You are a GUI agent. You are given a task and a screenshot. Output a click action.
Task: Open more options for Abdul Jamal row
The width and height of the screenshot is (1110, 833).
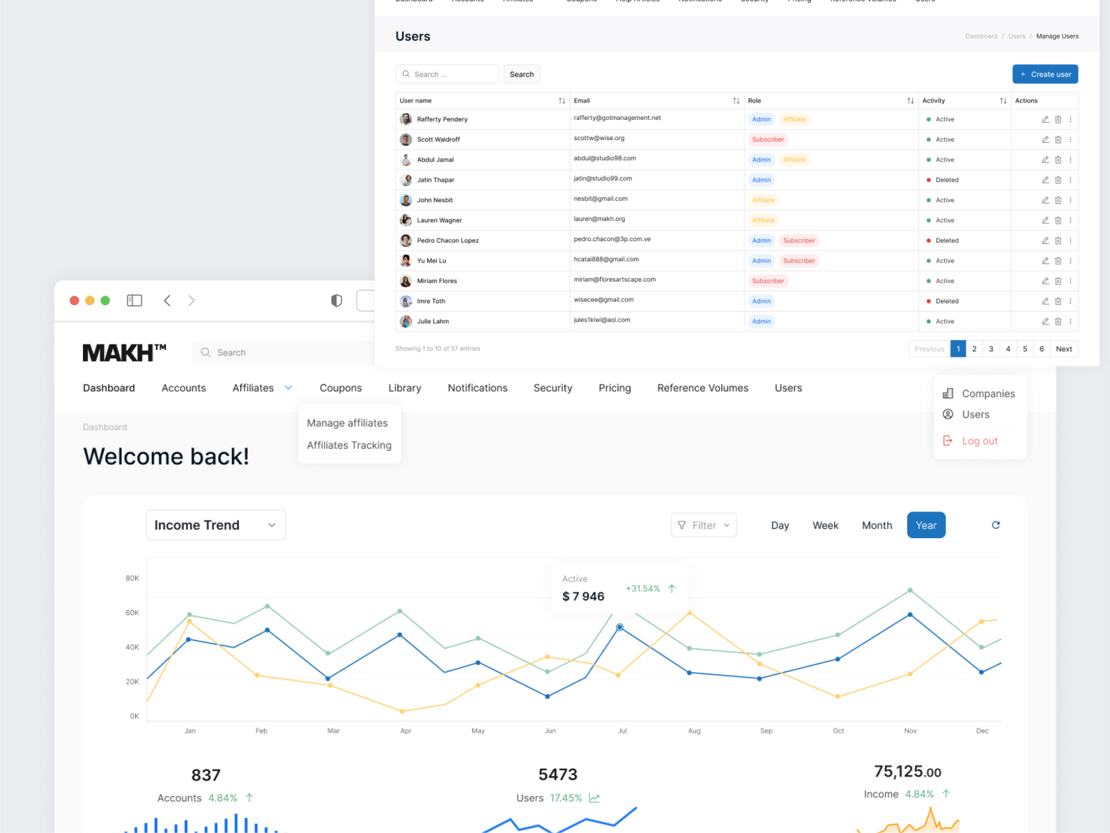pyautogui.click(x=1070, y=160)
